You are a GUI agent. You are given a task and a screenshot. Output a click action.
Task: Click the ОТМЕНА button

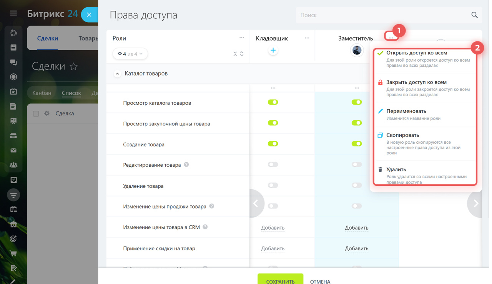pyautogui.click(x=320, y=281)
